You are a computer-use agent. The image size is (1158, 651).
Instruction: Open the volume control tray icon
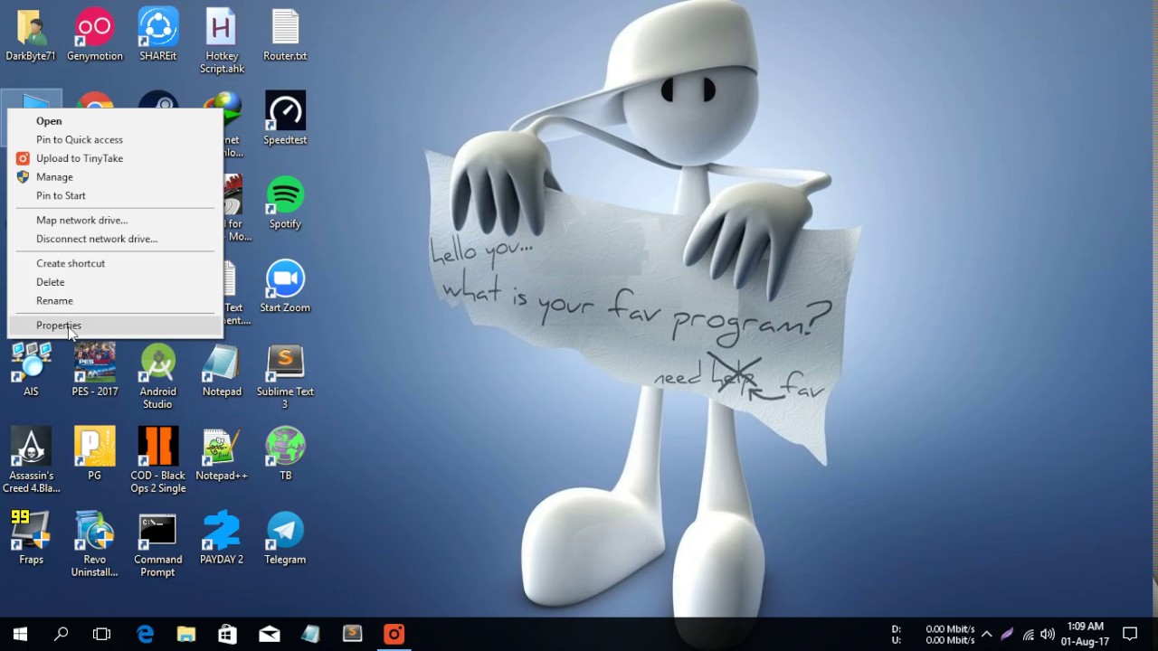click(1048, 634)
